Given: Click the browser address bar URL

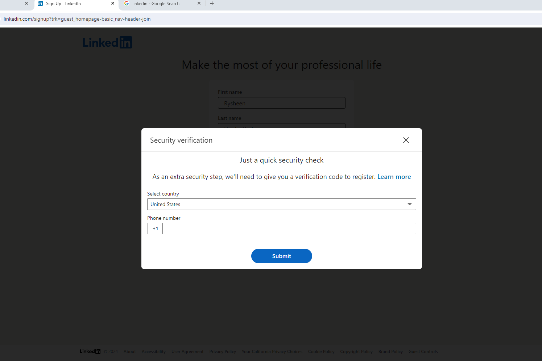Looking at the screenshot, I should pos(77,19).
